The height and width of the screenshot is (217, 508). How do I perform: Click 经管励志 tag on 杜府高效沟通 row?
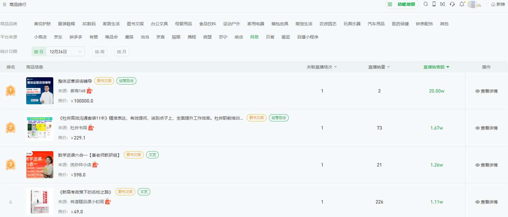[279, 118]
